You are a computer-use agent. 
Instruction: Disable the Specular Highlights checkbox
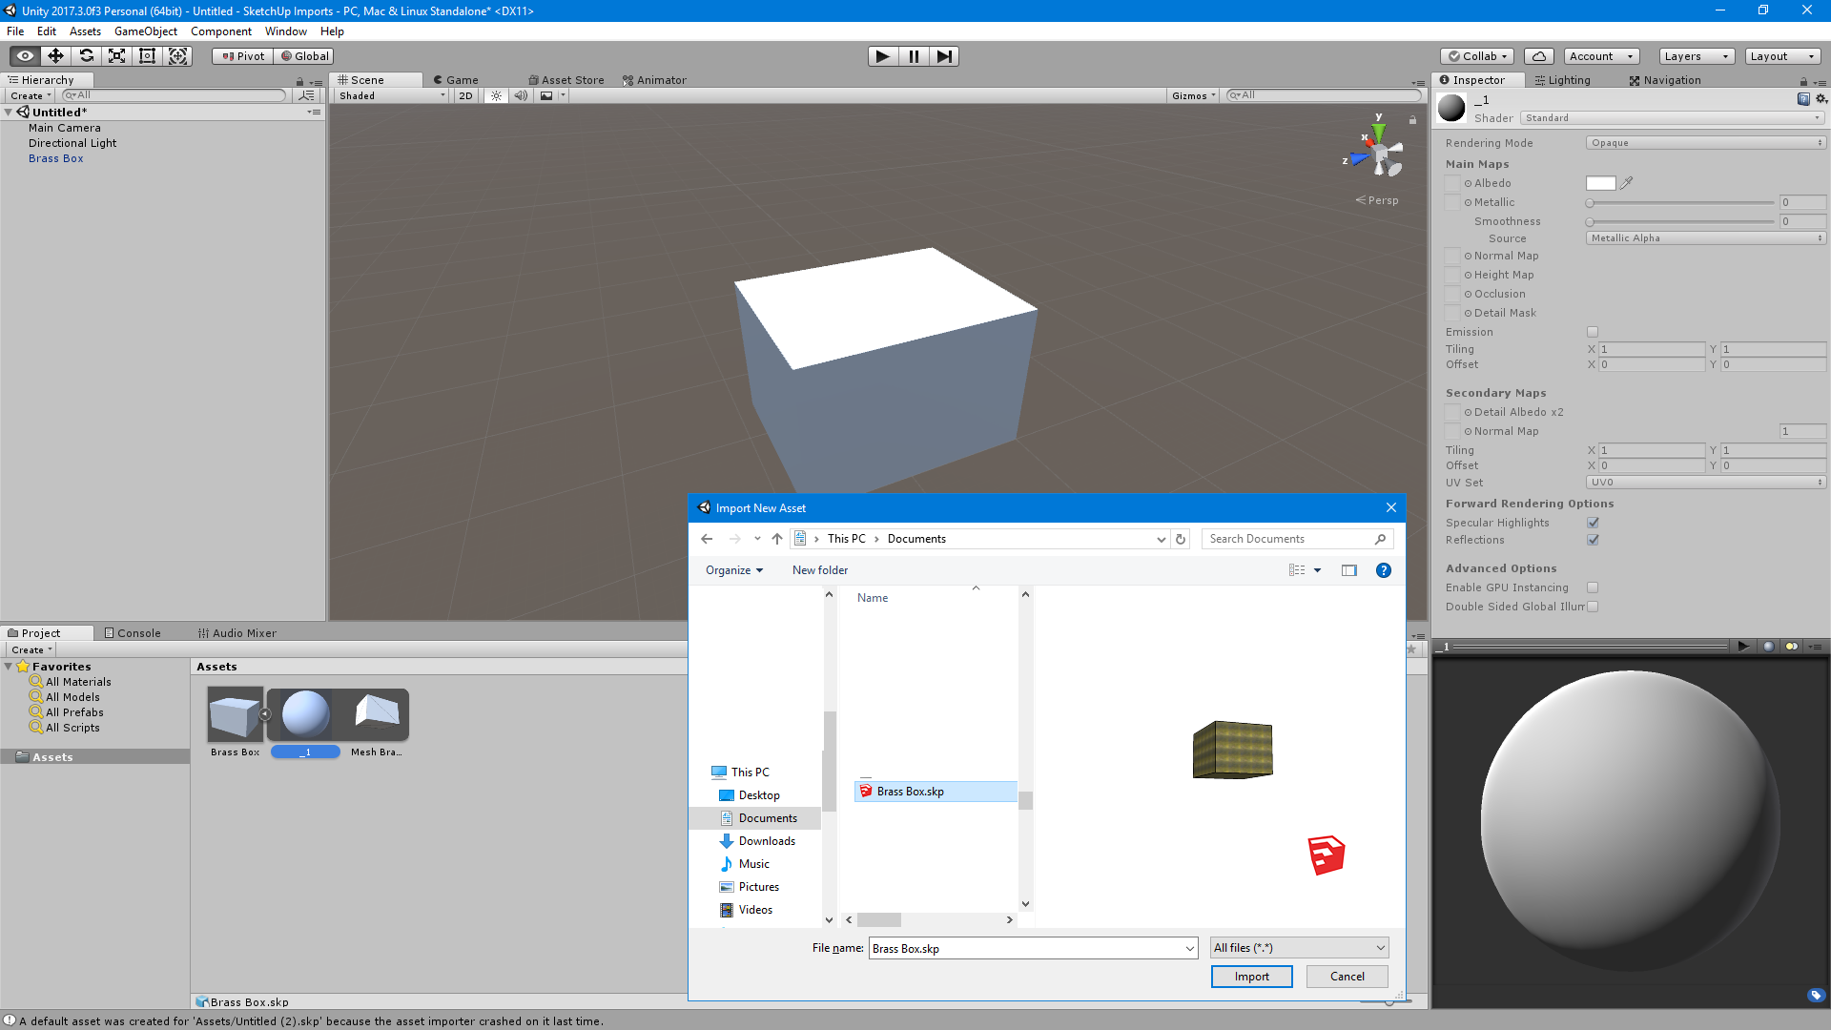click(1593, 523)
